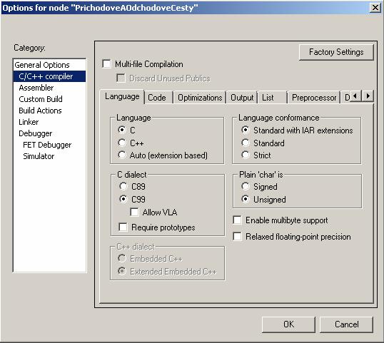Viewport: 384px width, 343px height.
Task: Open the Output tab
Action: pos(242,98)
